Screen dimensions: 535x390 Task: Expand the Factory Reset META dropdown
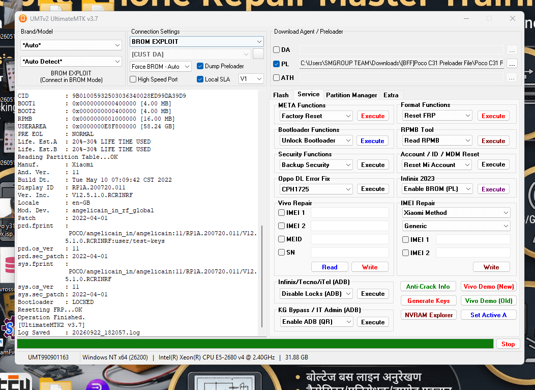click(x=316, y=116)
